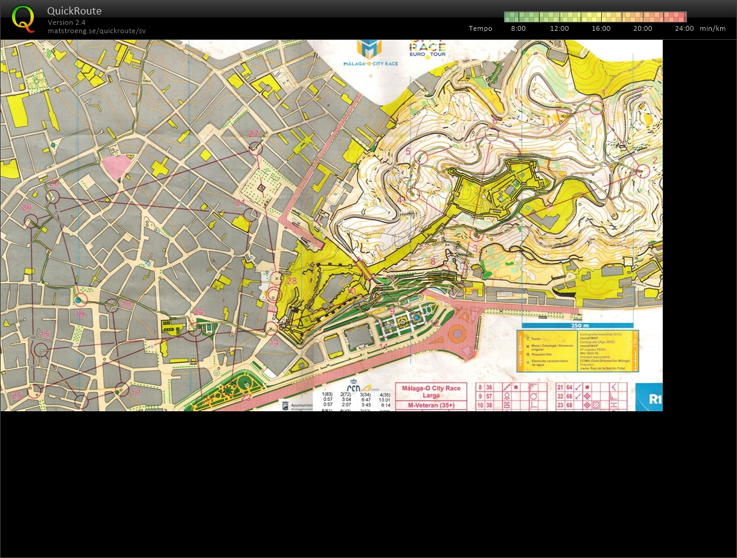Click the Tempo label
The image size is (737, 558).
[x=480, y=28]
